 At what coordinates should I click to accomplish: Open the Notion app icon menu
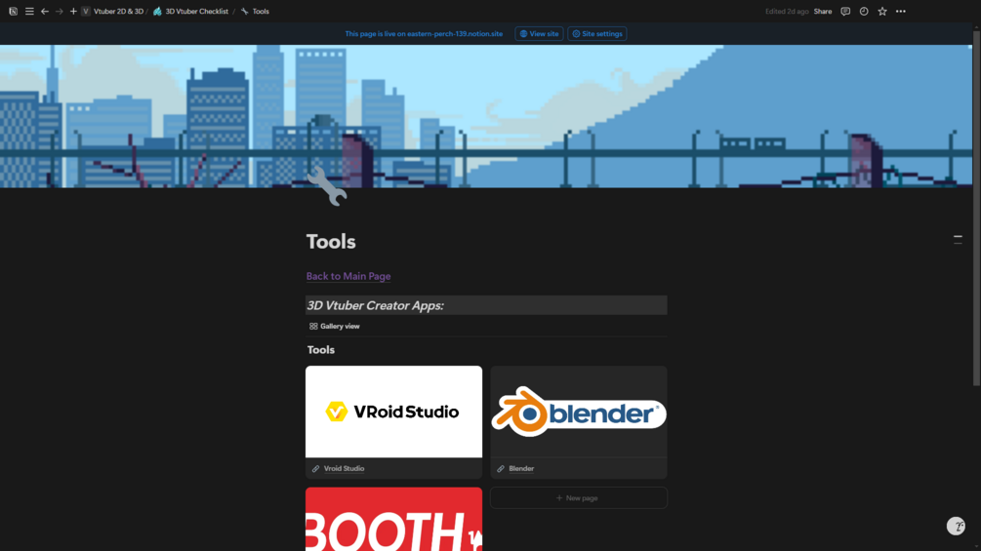click(x=13, y=12)
